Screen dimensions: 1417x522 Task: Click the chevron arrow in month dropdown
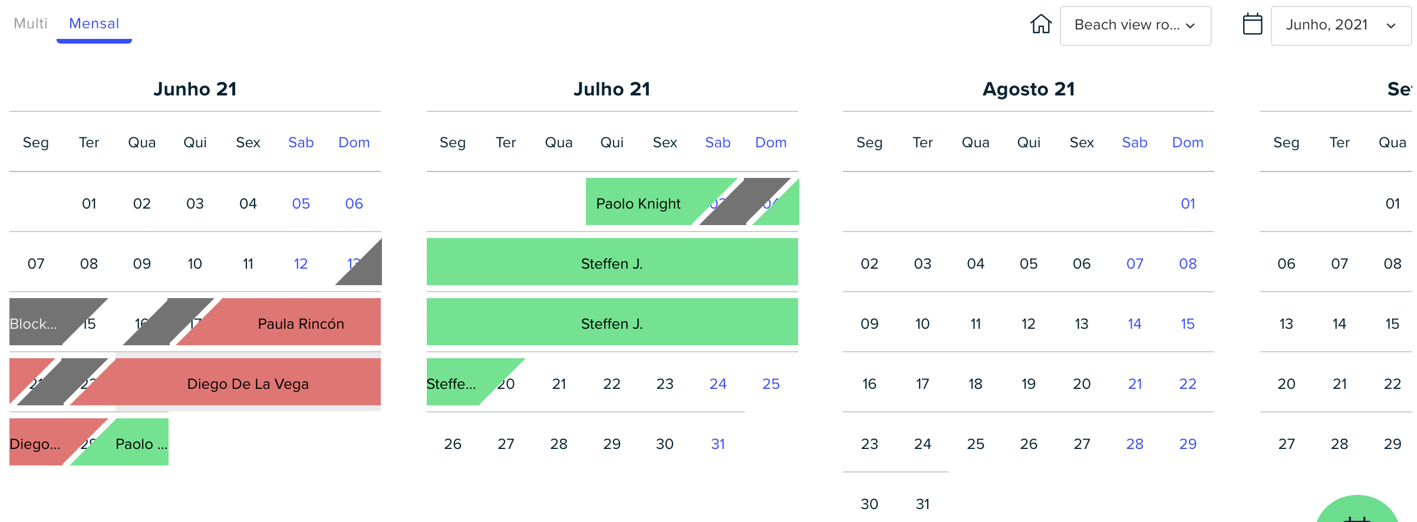pyautogui.click(x=1391, y=25)
